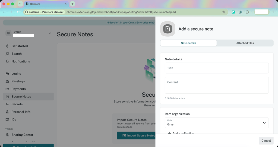This screenshot has width=278, height=147.
Task: Open the browser Extensions puzzle icon
Action: coord(247,12)
